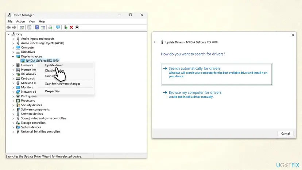Expand Sound, video and game controllers

pos(13,118)
